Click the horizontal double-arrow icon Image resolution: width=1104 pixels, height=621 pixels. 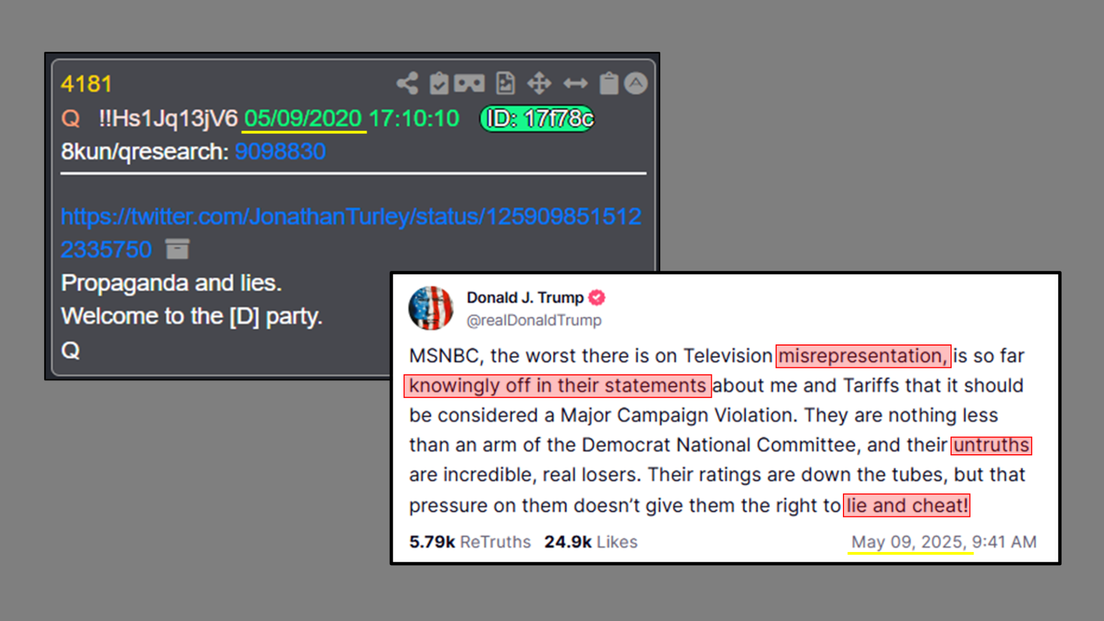tap(575, 84)
